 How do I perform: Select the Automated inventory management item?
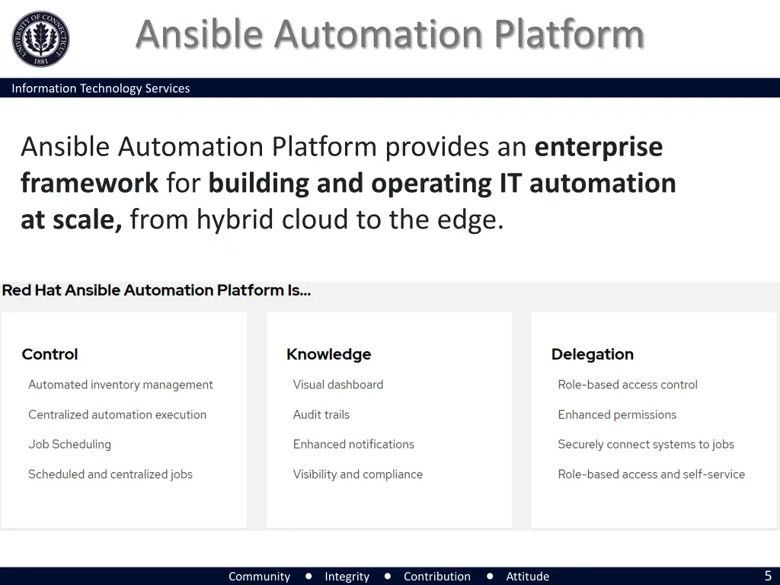tap(120, 385)
